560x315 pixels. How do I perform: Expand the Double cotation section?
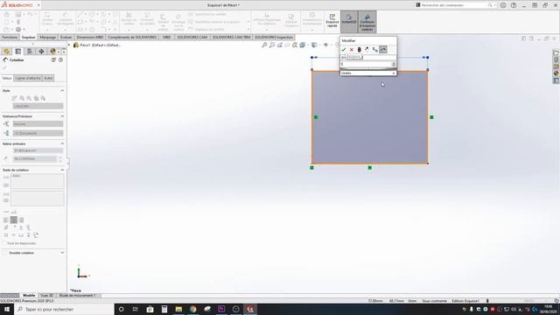click(62, 253)
